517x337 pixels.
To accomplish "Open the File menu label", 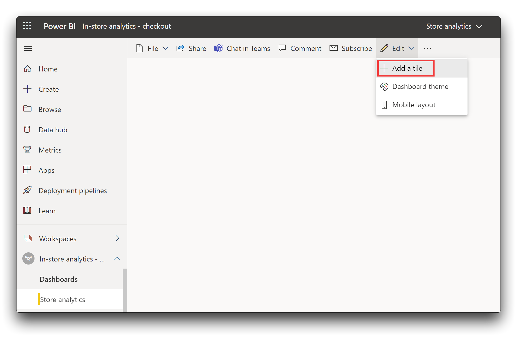I will 153,48.
